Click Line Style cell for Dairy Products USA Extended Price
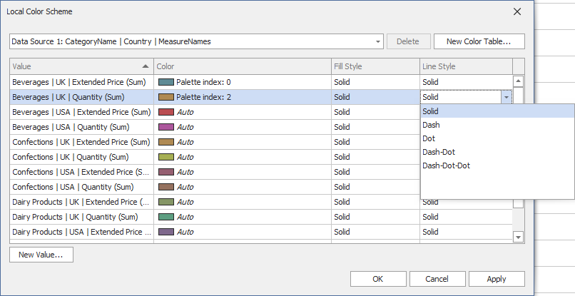The width and height of the screenshot is (575, 296). [466, 233]
